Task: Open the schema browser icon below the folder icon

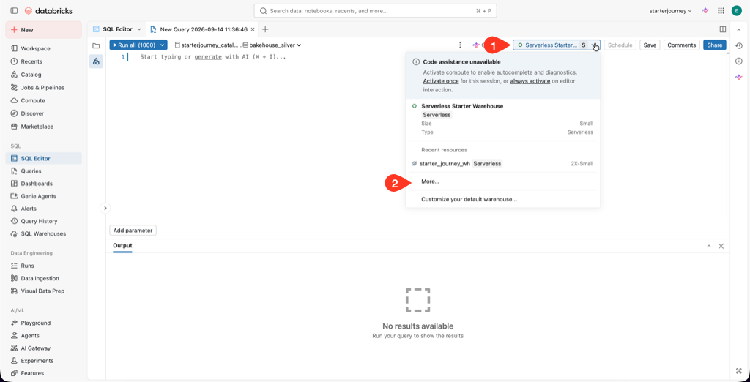Action: [x=96, y=61]
